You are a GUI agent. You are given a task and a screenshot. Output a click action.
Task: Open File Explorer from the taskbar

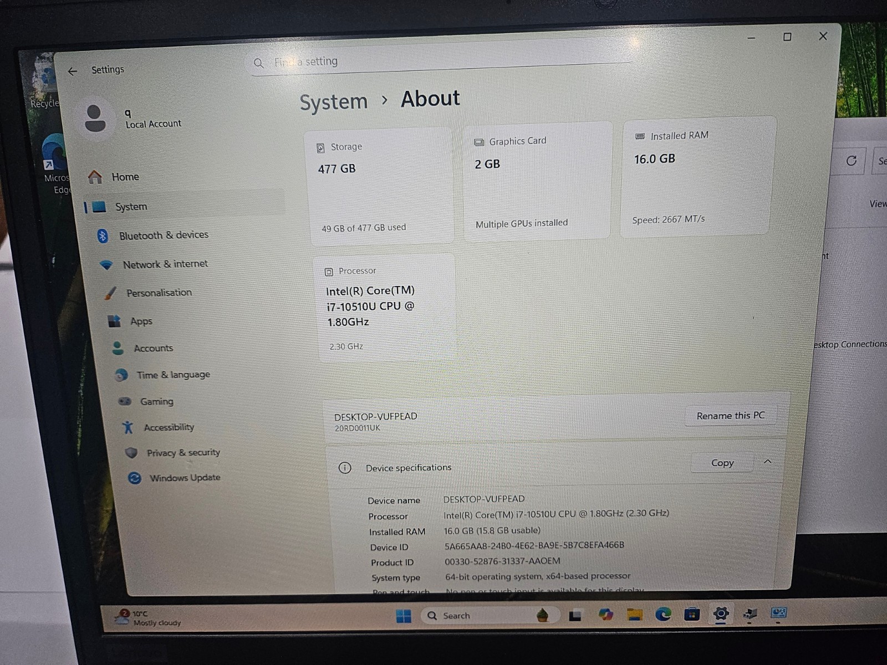(634, 614)
